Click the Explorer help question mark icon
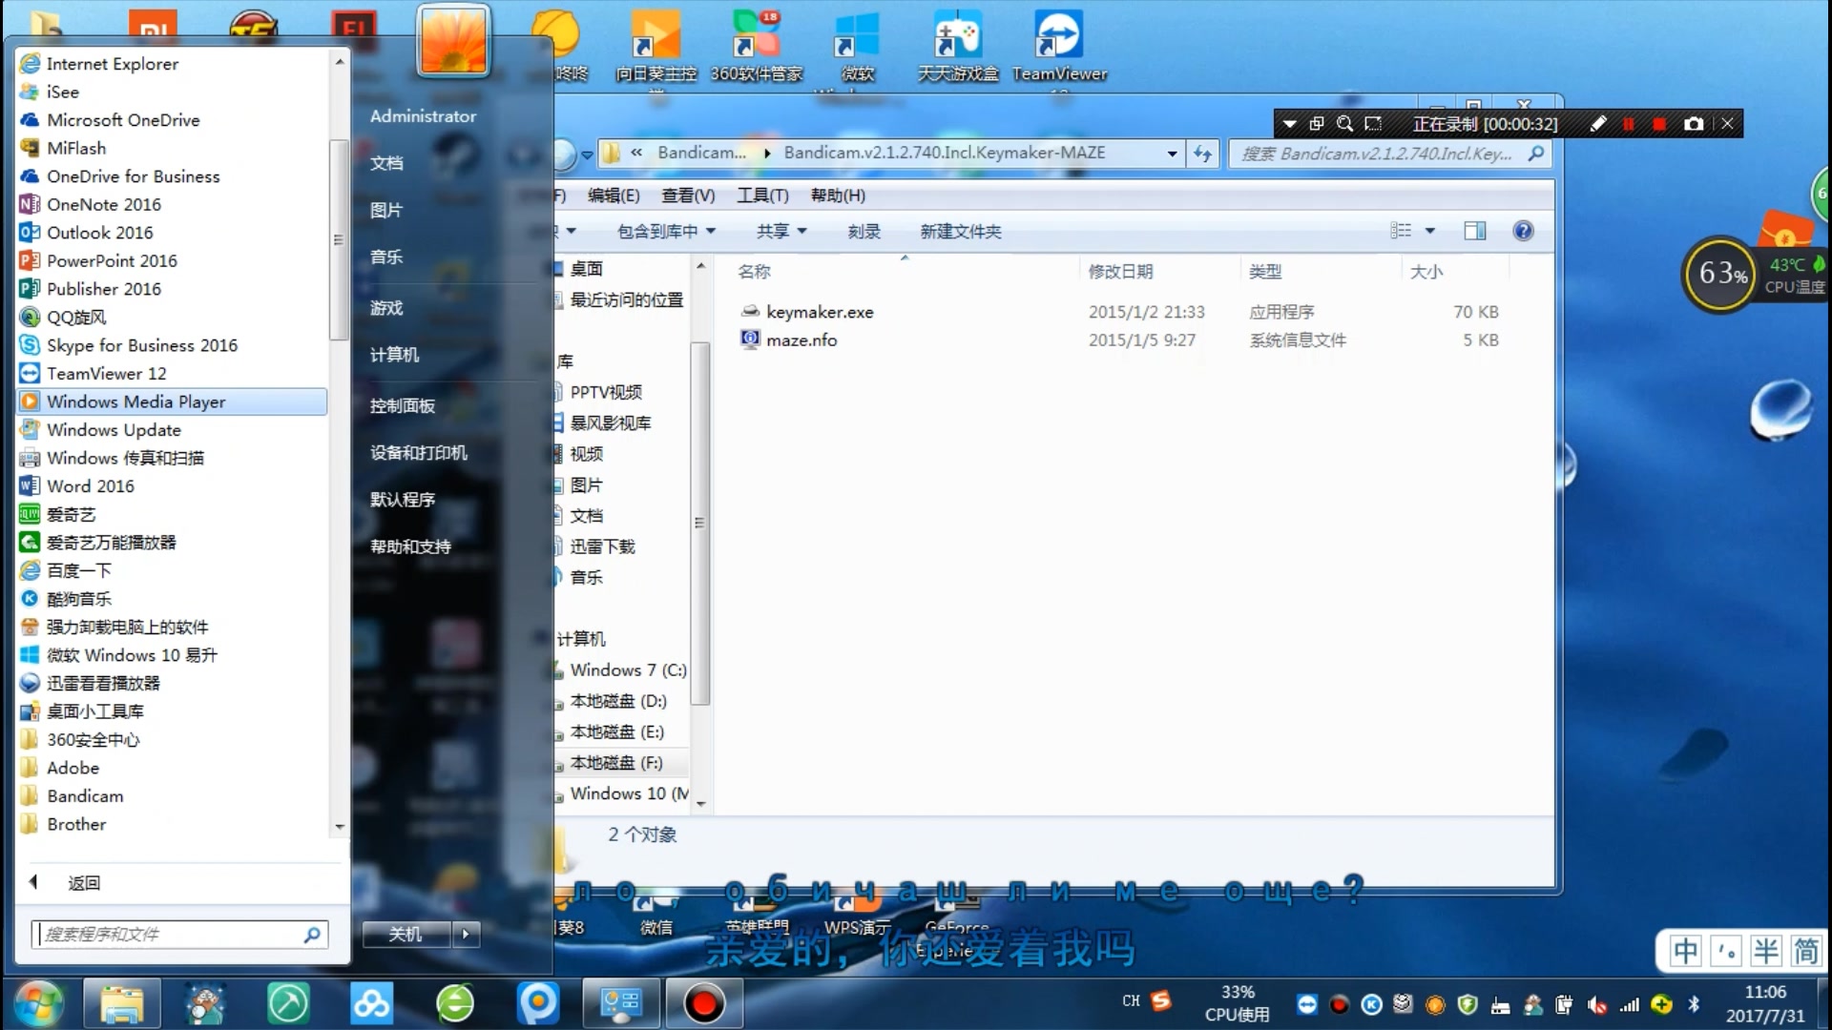Viewport: 1832px width, 1030px height. [1523, 231]
